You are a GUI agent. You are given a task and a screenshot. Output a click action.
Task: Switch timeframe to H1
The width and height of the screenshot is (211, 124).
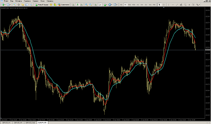[x=138, y=5]
